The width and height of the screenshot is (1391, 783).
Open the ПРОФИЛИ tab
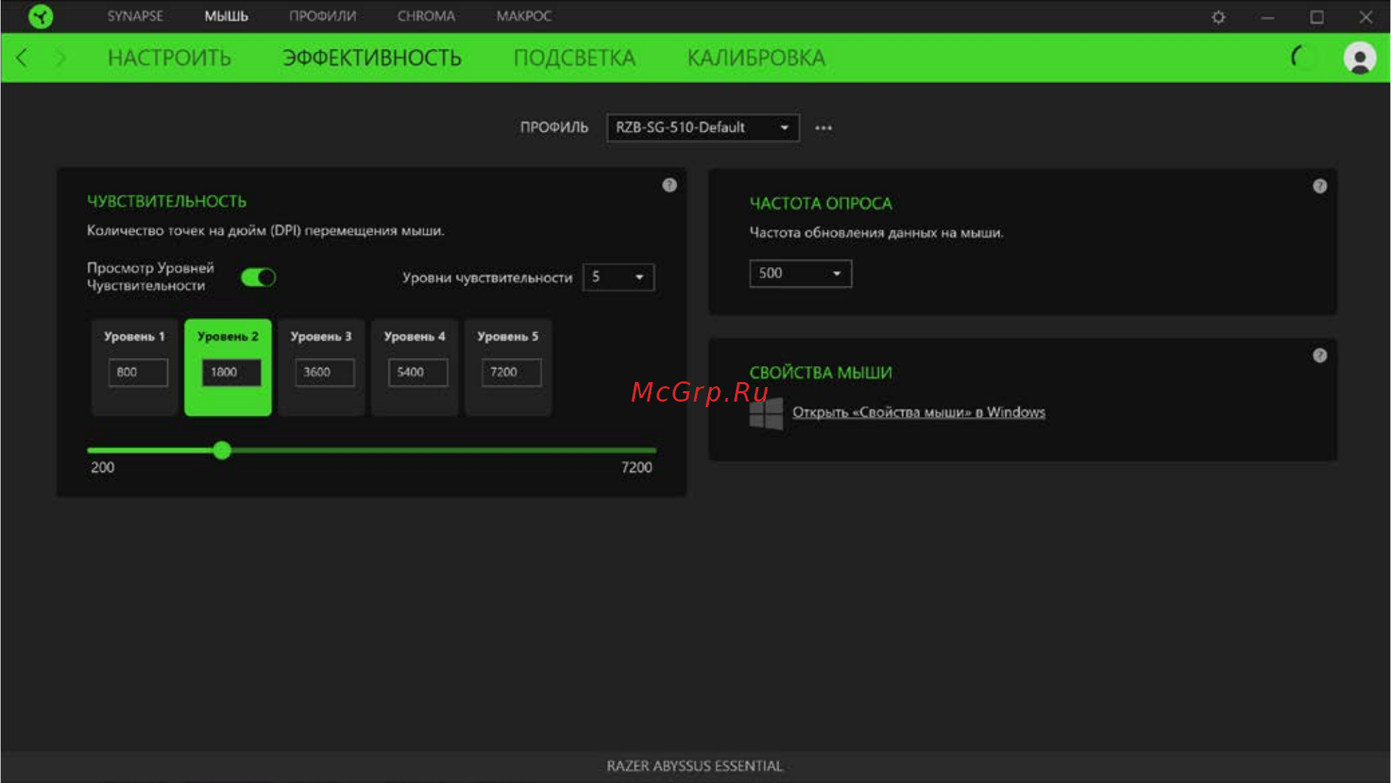point(323,16)
